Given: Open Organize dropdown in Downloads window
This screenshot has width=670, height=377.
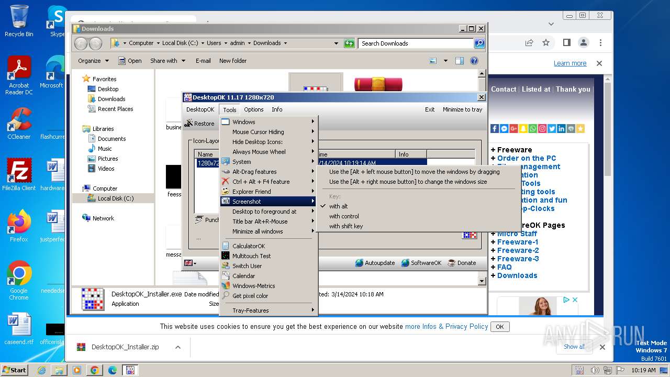Looking at the screenshot, I should tap(93, 61).
